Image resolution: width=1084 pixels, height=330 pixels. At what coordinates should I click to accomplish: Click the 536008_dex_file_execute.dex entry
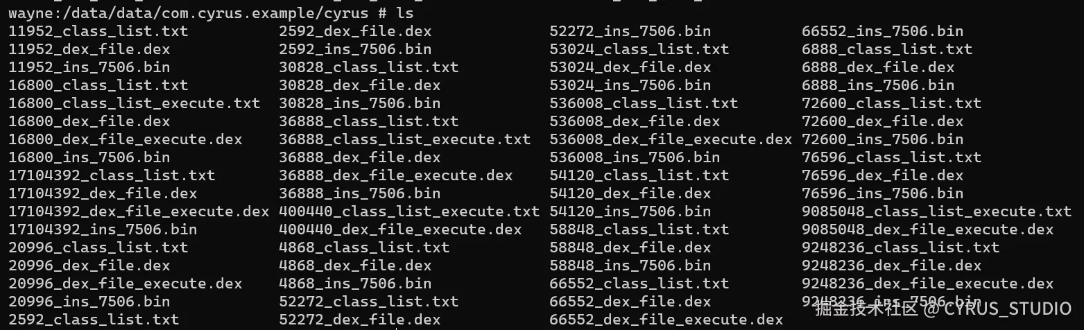[670, 139]
